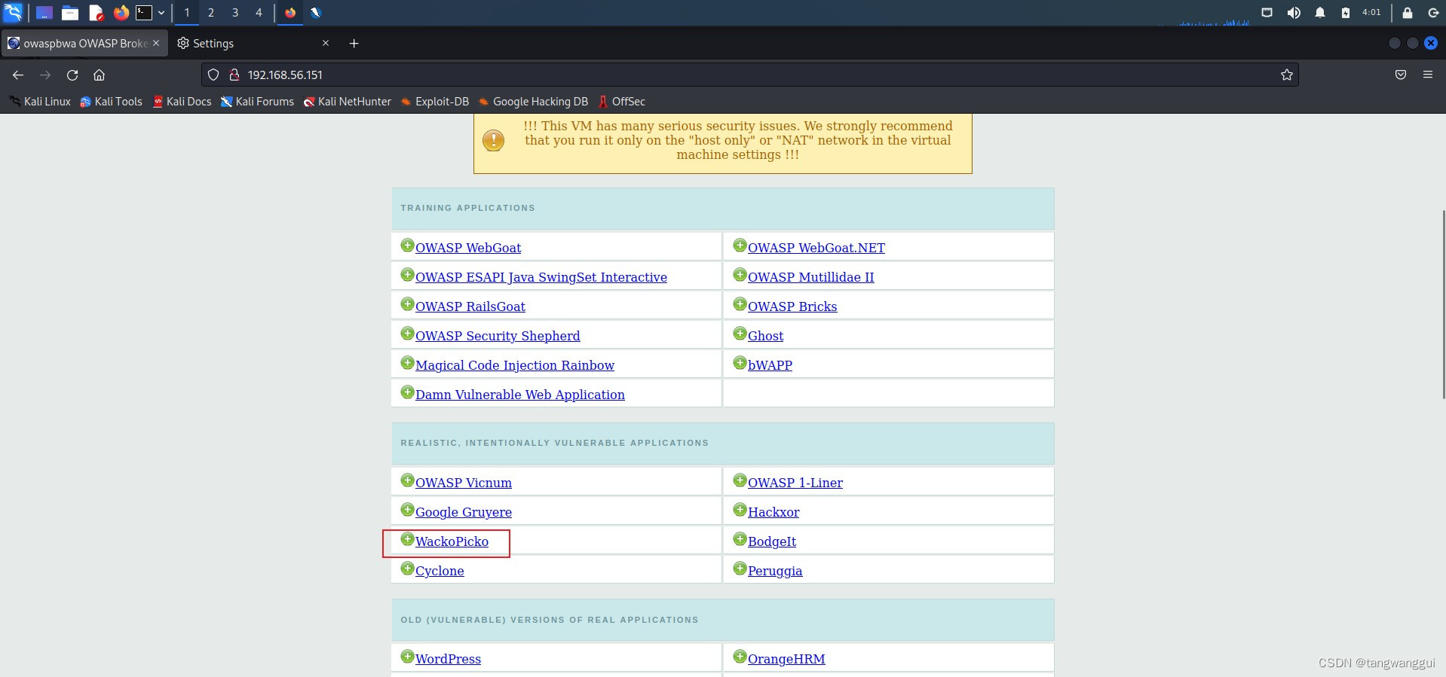Open the WackoPicko link
The image size is (1446, 677).
[452, 541]
